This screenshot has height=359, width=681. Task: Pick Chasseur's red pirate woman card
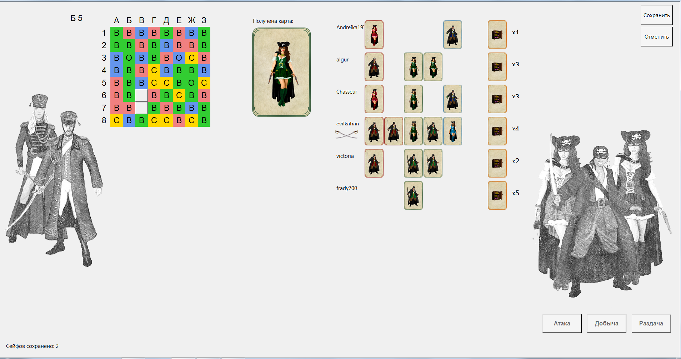tap(374, 99)
